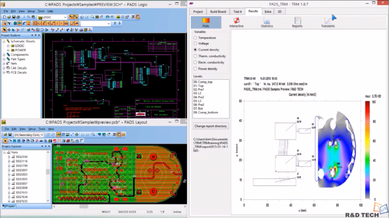This screenshot has height=218, width=389.
Task: Select the Power density radio button
Action: click(x=195, y=69)
